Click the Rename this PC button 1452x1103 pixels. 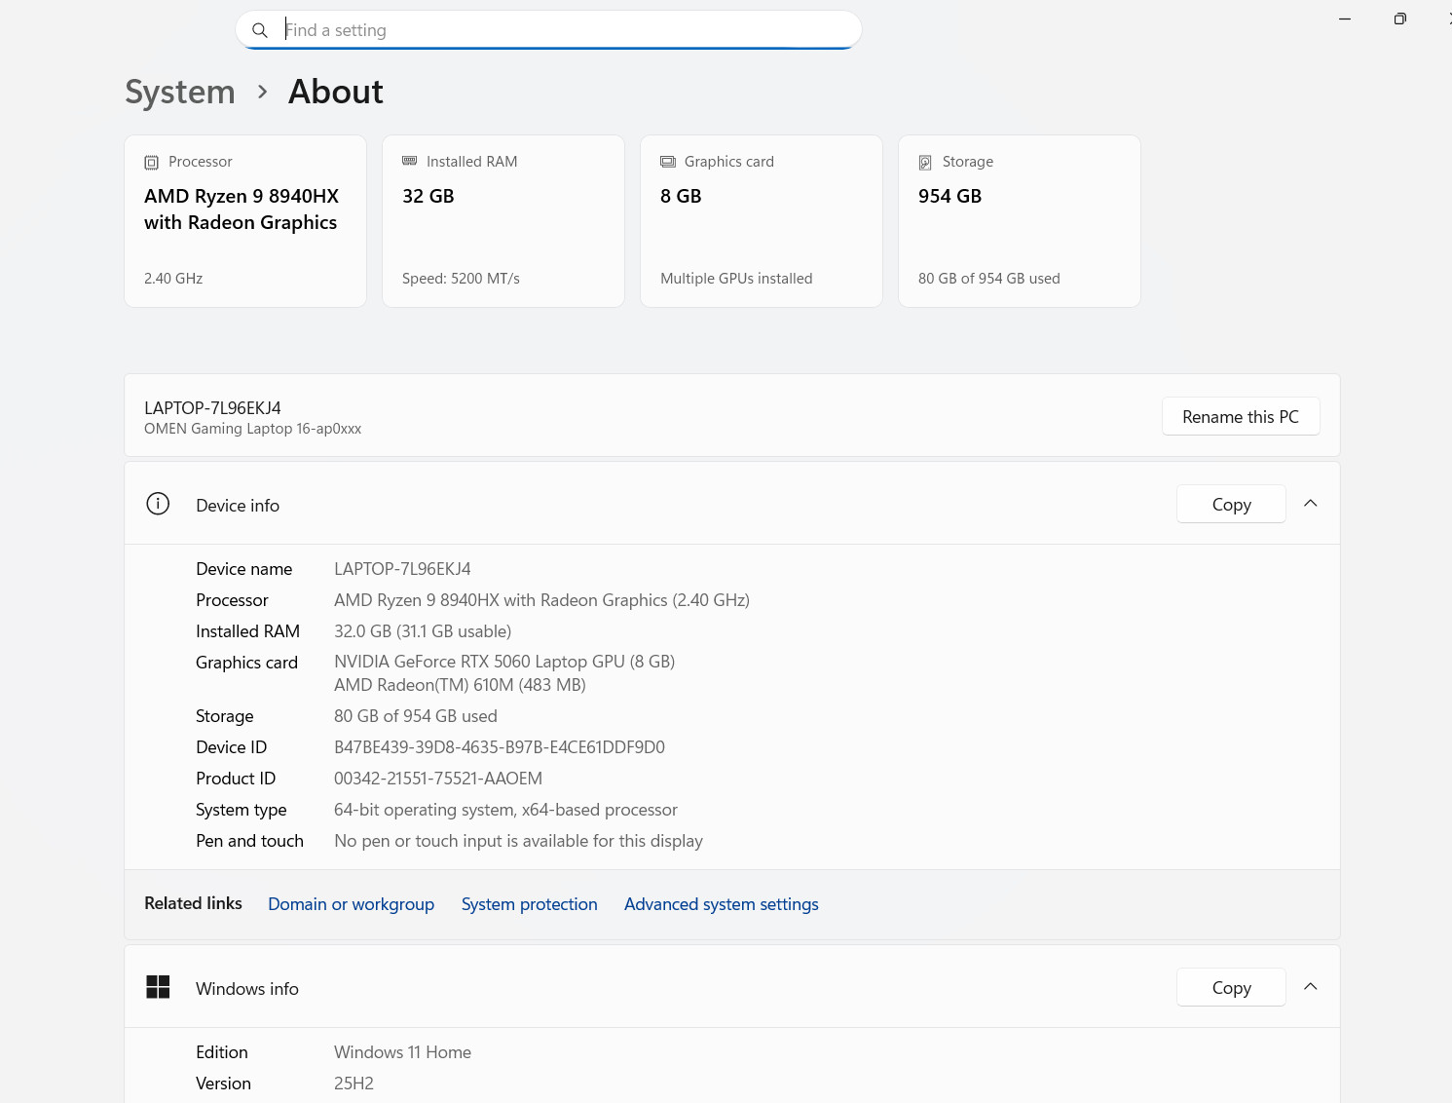coord(1241,416)
